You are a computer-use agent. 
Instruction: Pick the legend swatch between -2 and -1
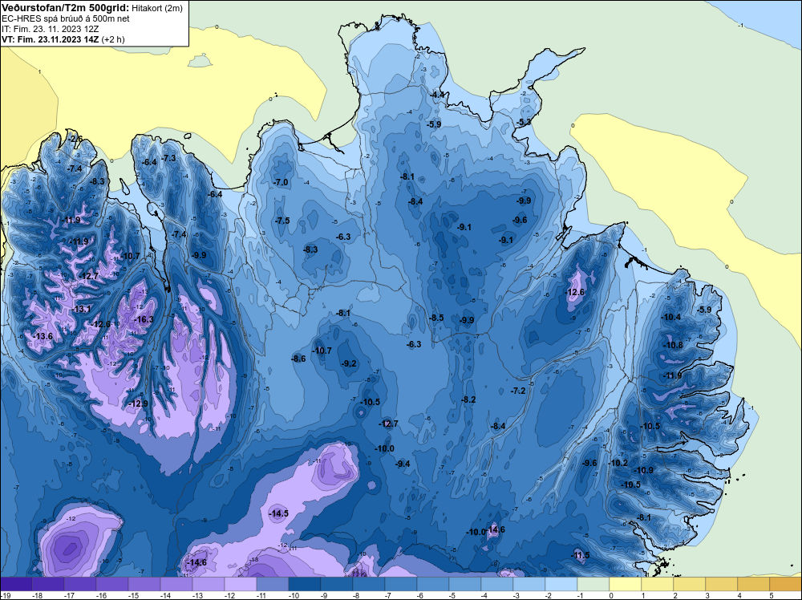tap(561, 584)
